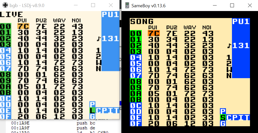
Task: Select G in bgb screen map
Action: pos(92,116)
